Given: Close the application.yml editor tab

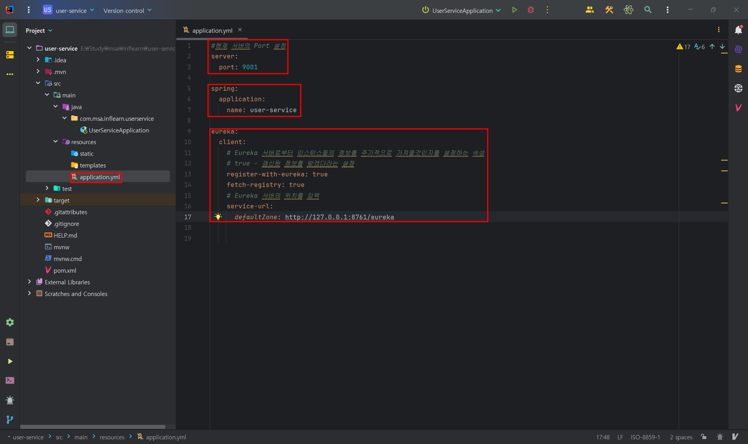Looking at the screenshot, I should [x=240, y=30].
